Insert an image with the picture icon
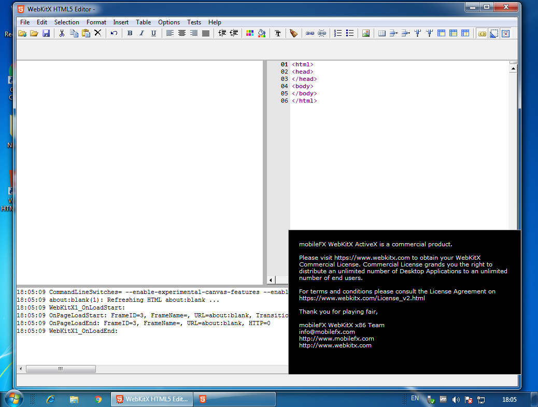 click(x=366, y=33)
